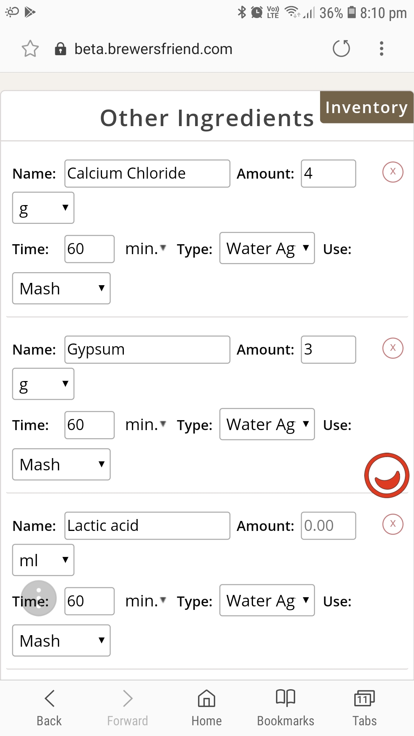Edit the Gypsum Name field
This screenshot has width=414, height=736.
pos(147,350)
